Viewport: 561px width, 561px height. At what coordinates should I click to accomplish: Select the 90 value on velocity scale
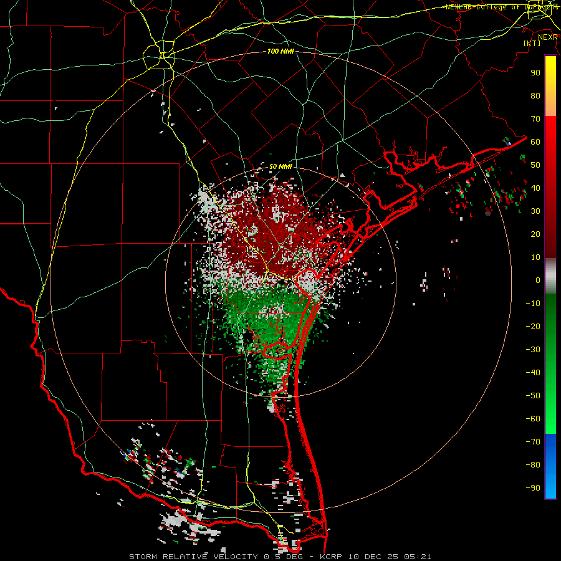(x=535, y=73)
